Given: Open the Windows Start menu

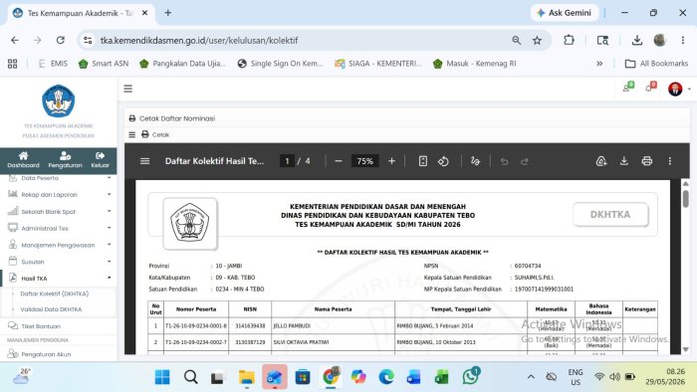Looking at the screenshot, I should coord(162,377).
